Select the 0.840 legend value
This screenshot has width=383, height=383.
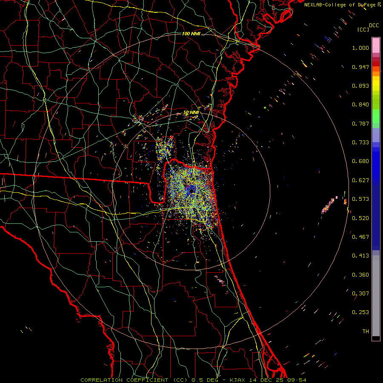(360, 105)
